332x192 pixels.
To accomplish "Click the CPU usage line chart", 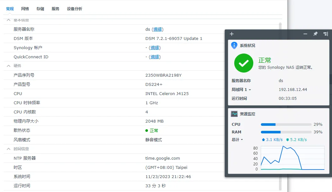I will pos(292,158).
